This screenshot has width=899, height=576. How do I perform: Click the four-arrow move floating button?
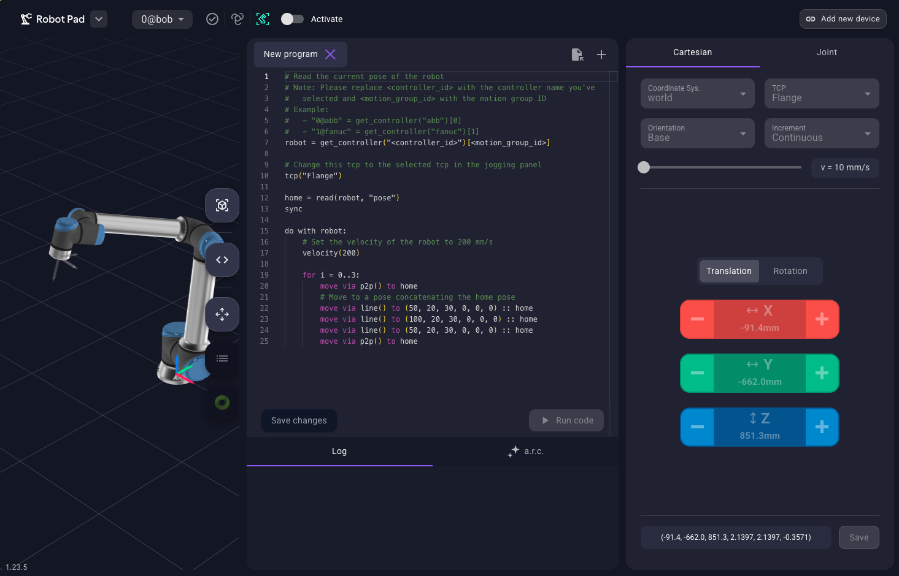(x=222, y=314)
